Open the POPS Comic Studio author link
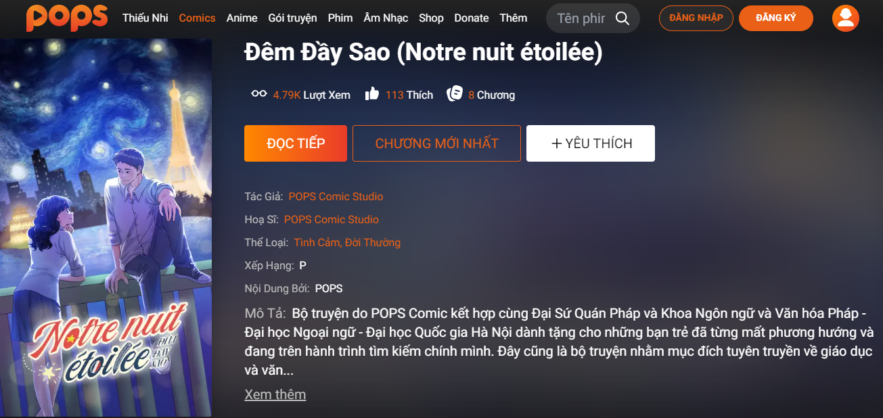The width and height of the screenshot is (883, 418). coord(336,197)
